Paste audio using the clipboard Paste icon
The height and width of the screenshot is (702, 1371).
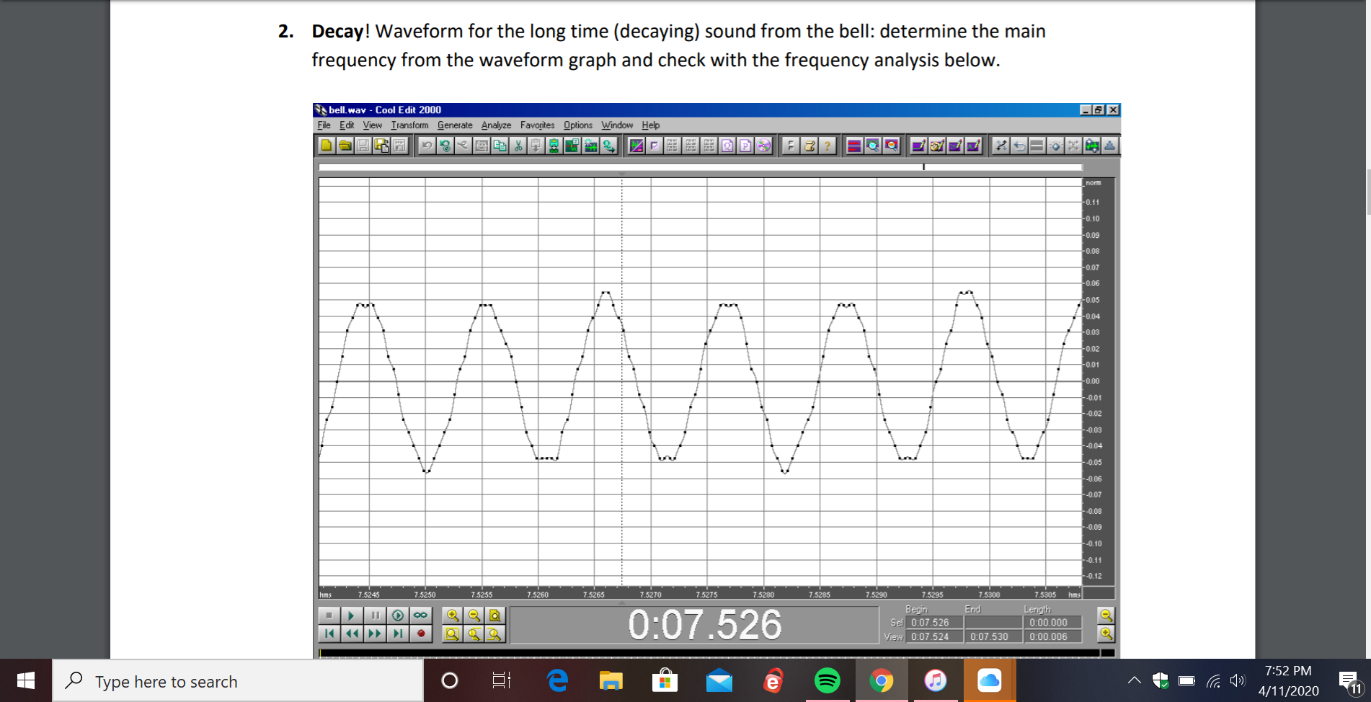[535, 145]
